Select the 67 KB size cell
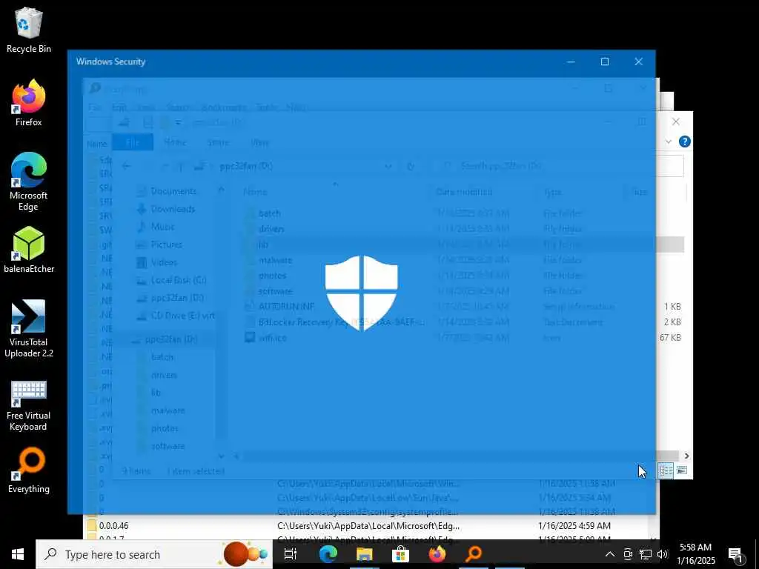 coord(670,337)
